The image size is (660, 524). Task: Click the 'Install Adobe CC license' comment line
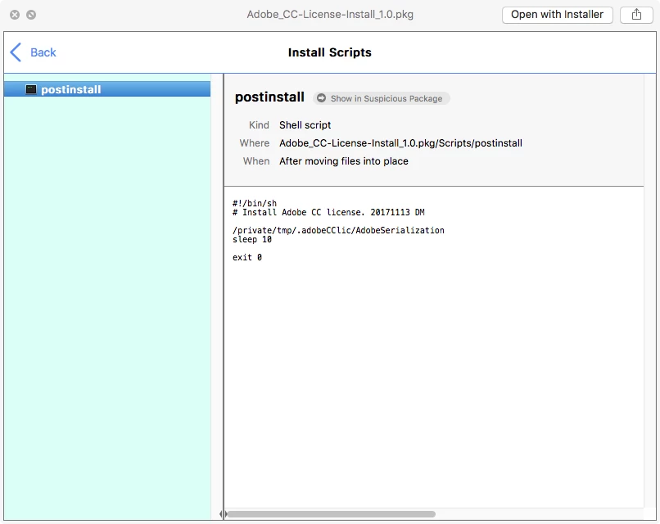point(328,212)
